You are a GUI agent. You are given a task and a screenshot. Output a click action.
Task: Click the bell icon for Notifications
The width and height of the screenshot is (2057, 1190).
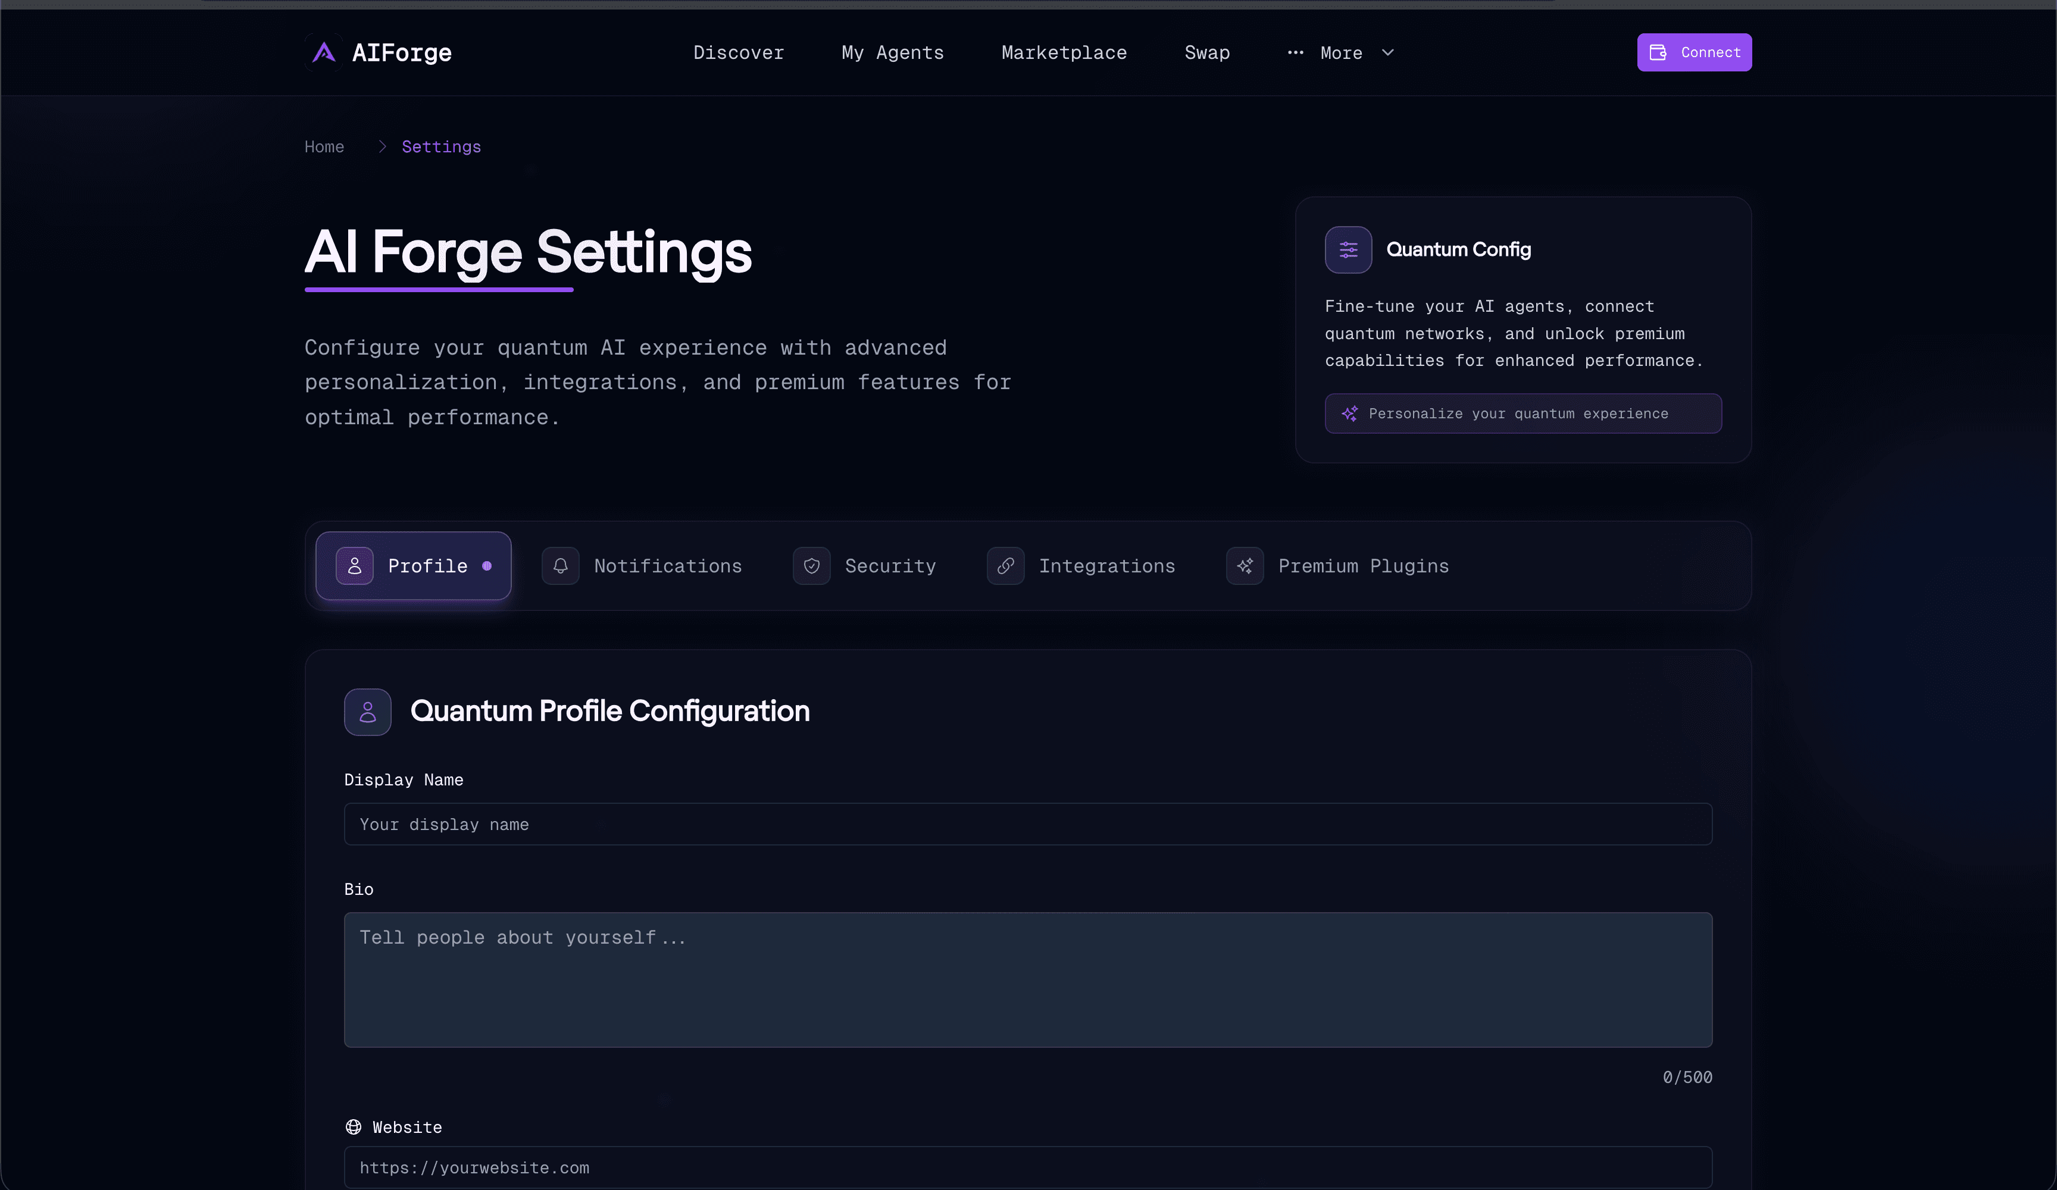coord(560,566)
